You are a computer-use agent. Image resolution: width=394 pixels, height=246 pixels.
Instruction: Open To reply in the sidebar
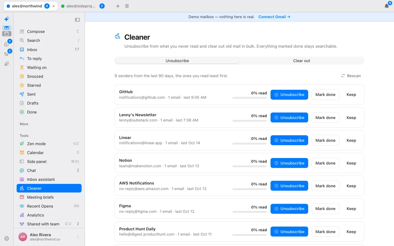pos(49,58)
